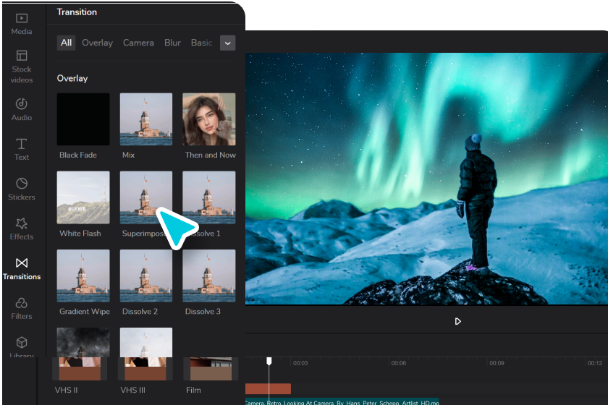
Task: Select the dark smoke transition thumbnail
Action: [83, 342]
